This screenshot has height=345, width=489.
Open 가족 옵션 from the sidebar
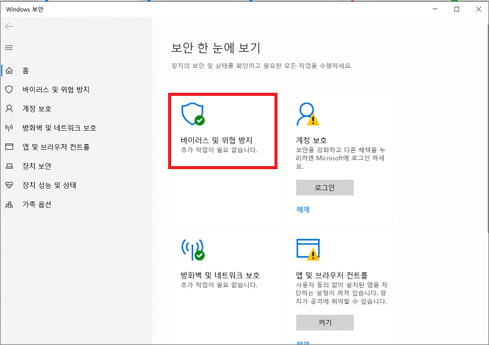[37, 205]
